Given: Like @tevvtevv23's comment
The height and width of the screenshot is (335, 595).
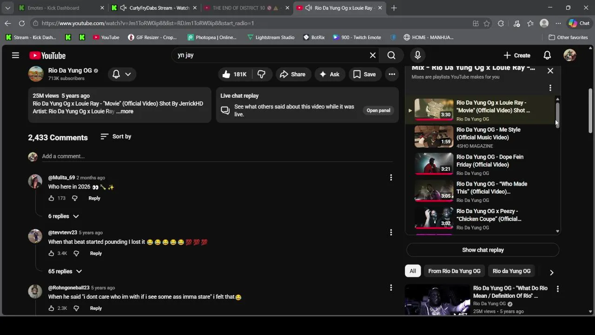Looking at the screenshot, I should [51, 254].
